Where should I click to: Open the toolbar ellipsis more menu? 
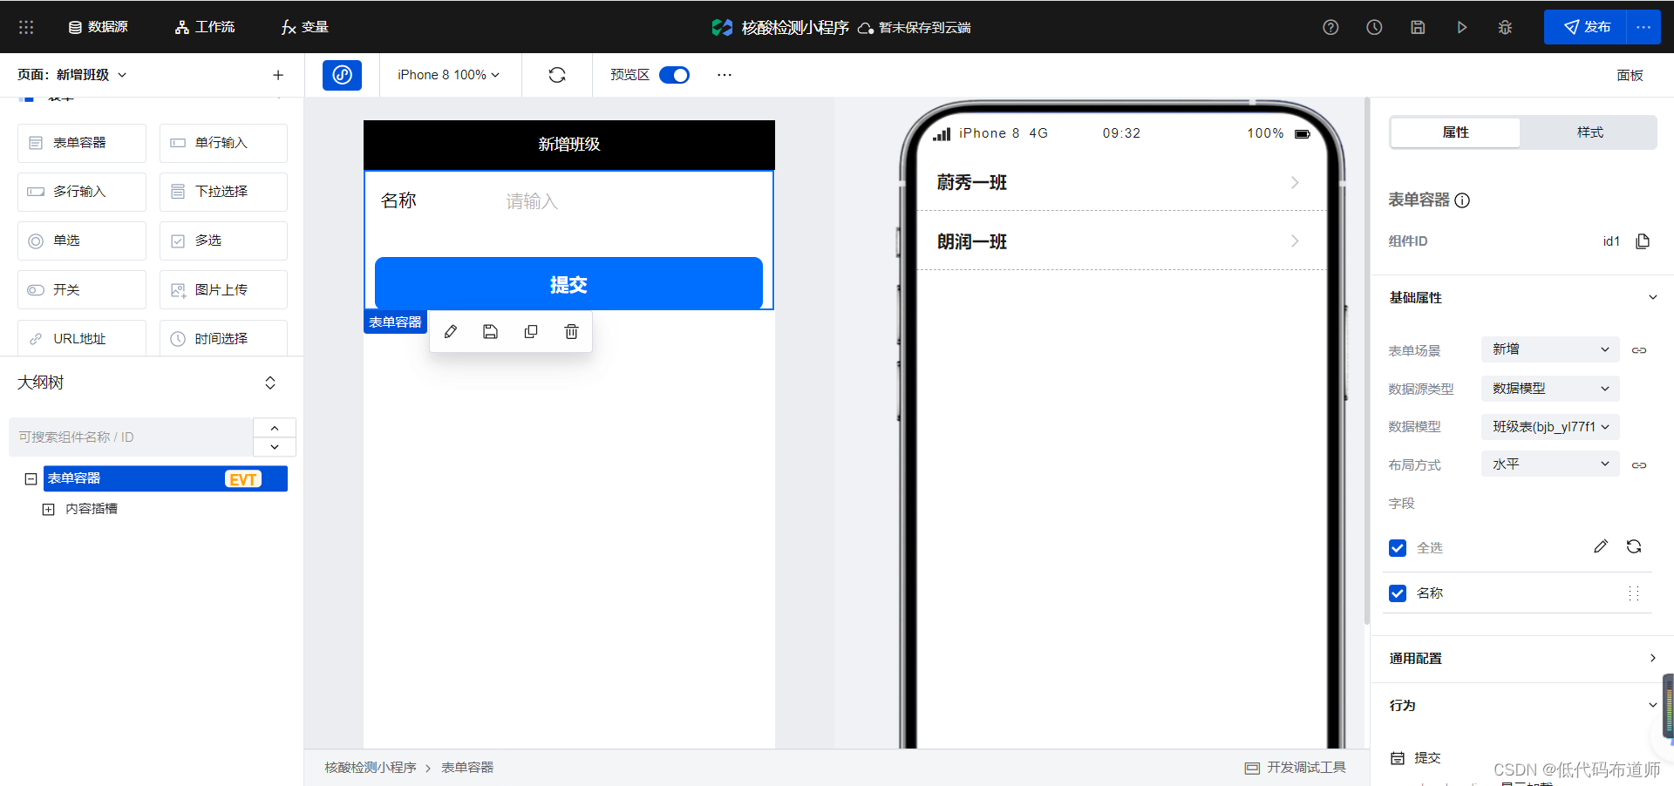[x=725, y=75]
